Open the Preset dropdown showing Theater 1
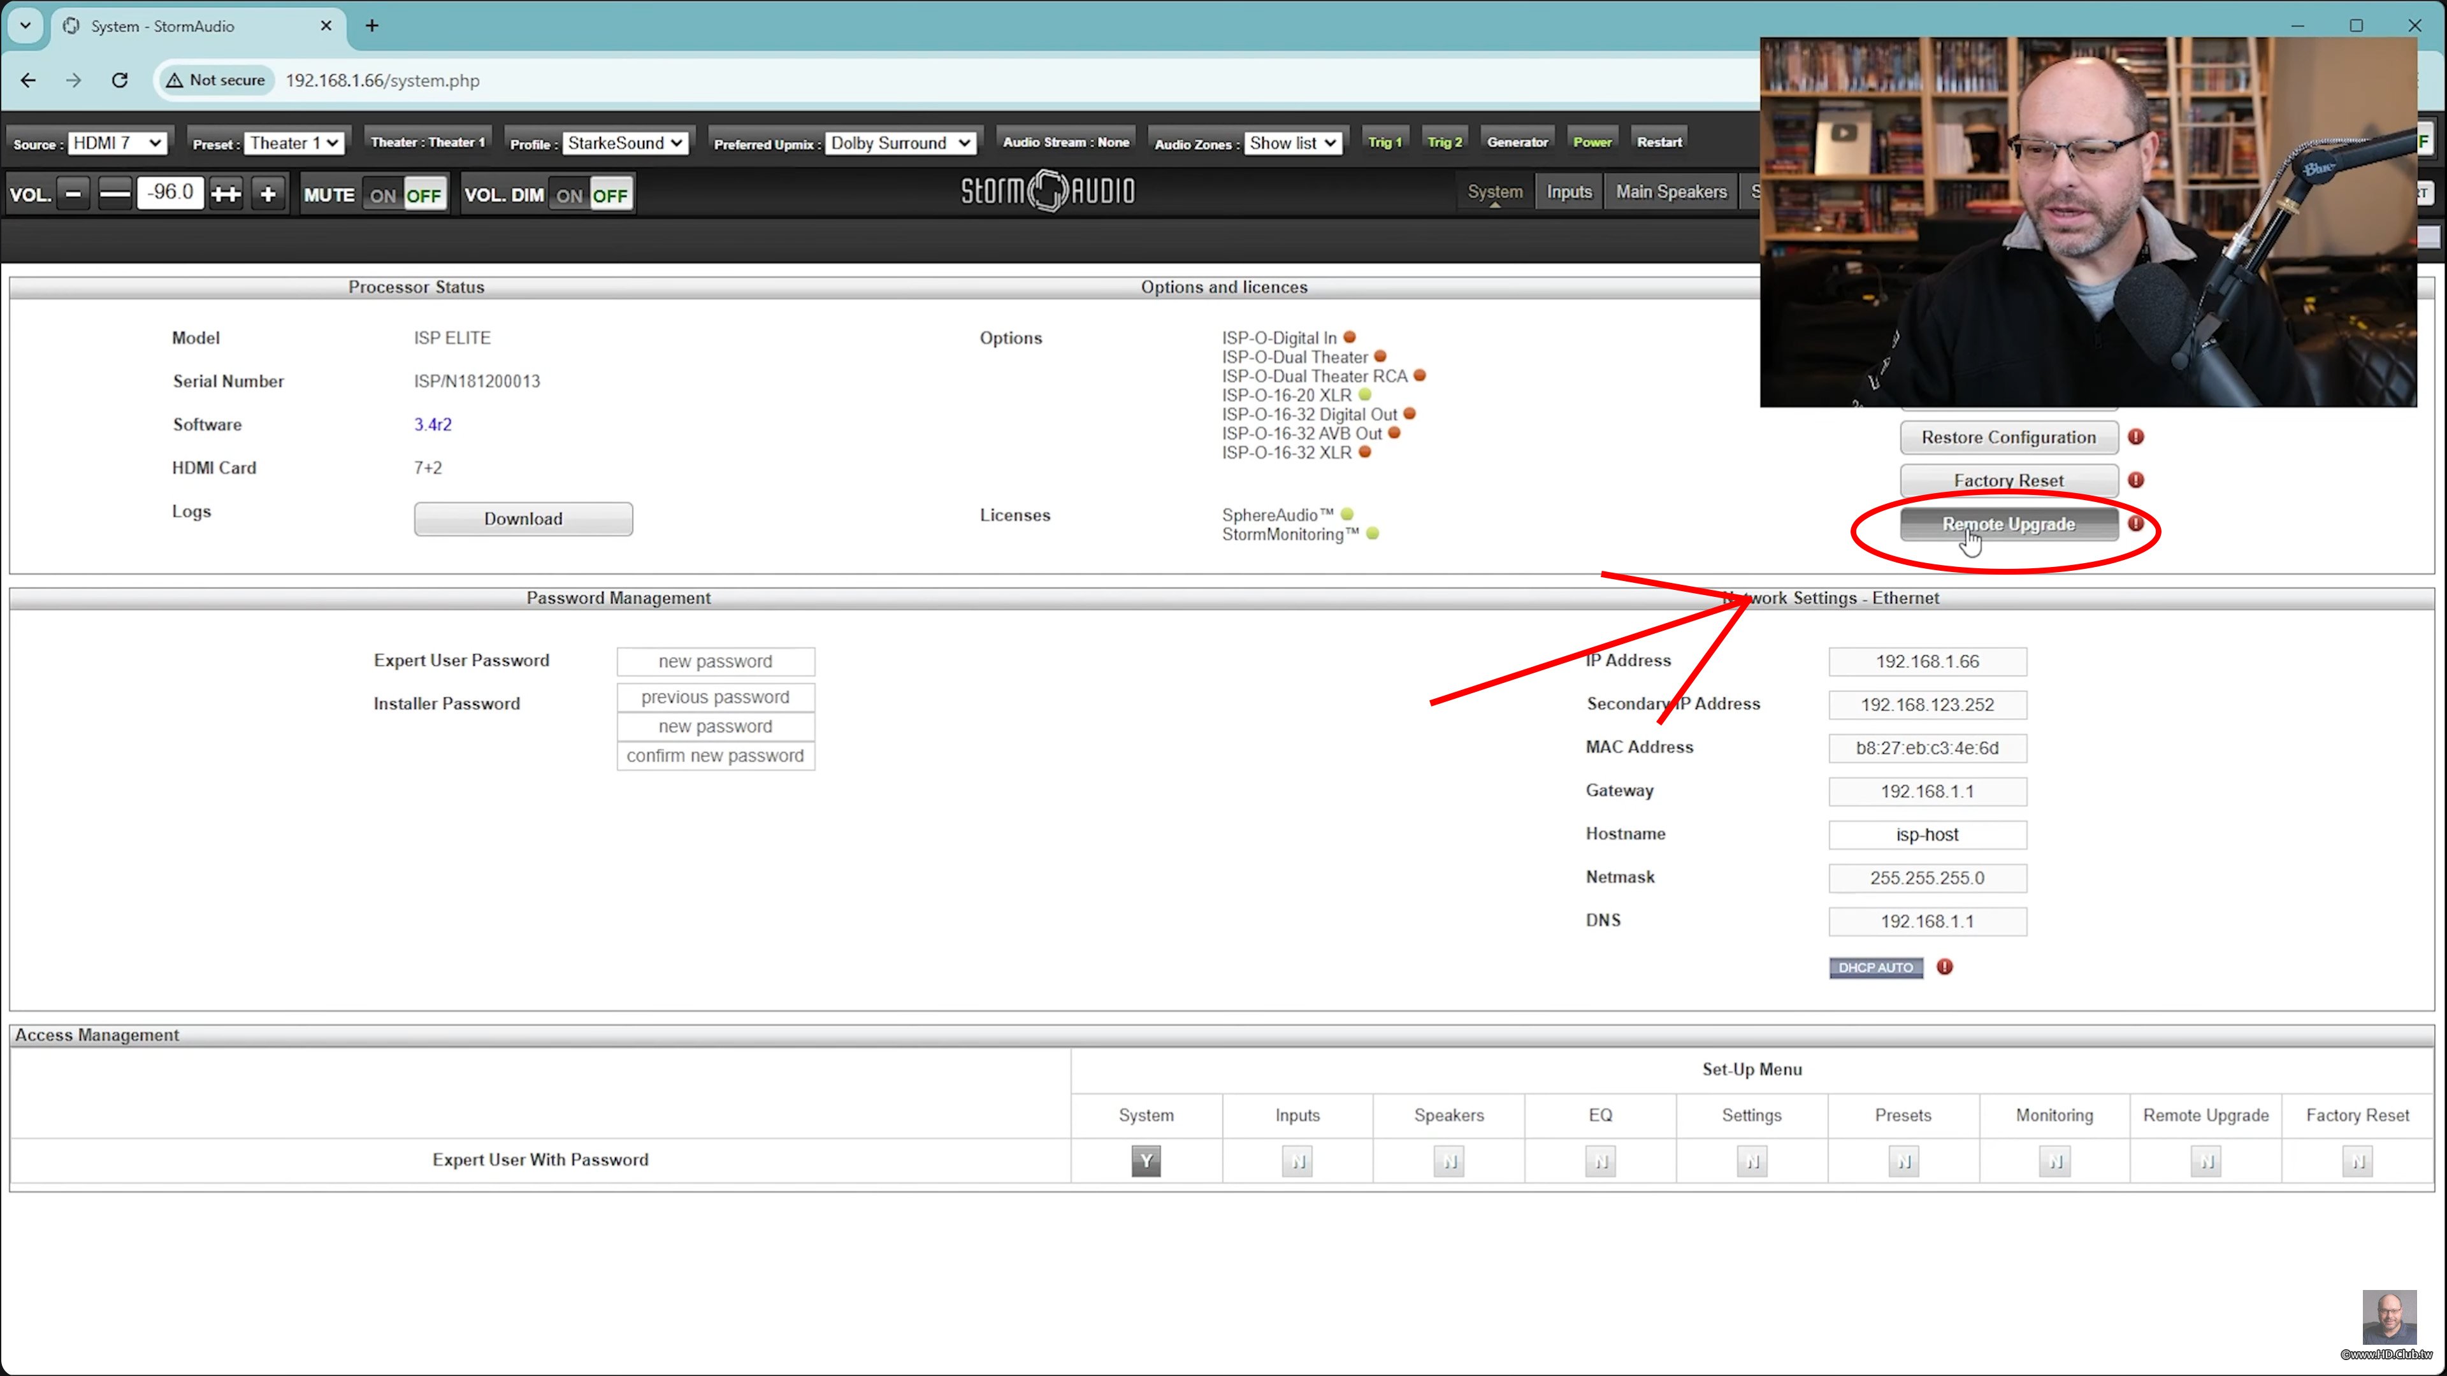The image size is (2447, 1376). click(294, 143)
